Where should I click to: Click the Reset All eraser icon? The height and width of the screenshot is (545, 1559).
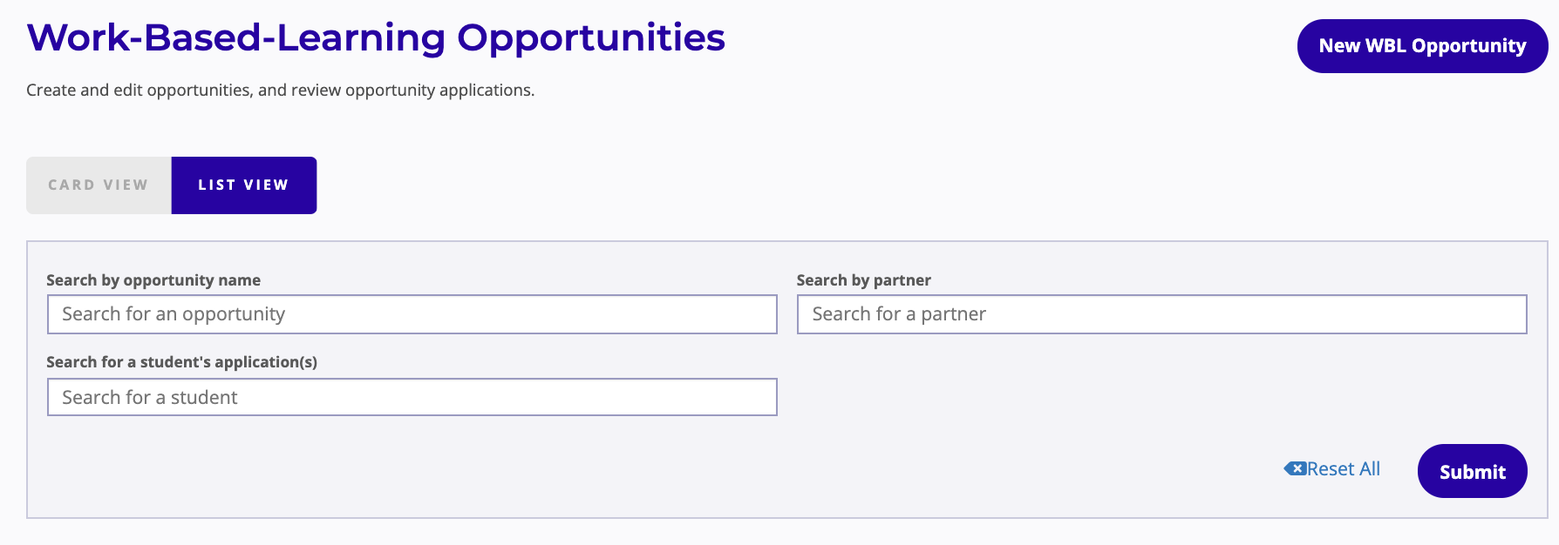[x=1294, y=468]
